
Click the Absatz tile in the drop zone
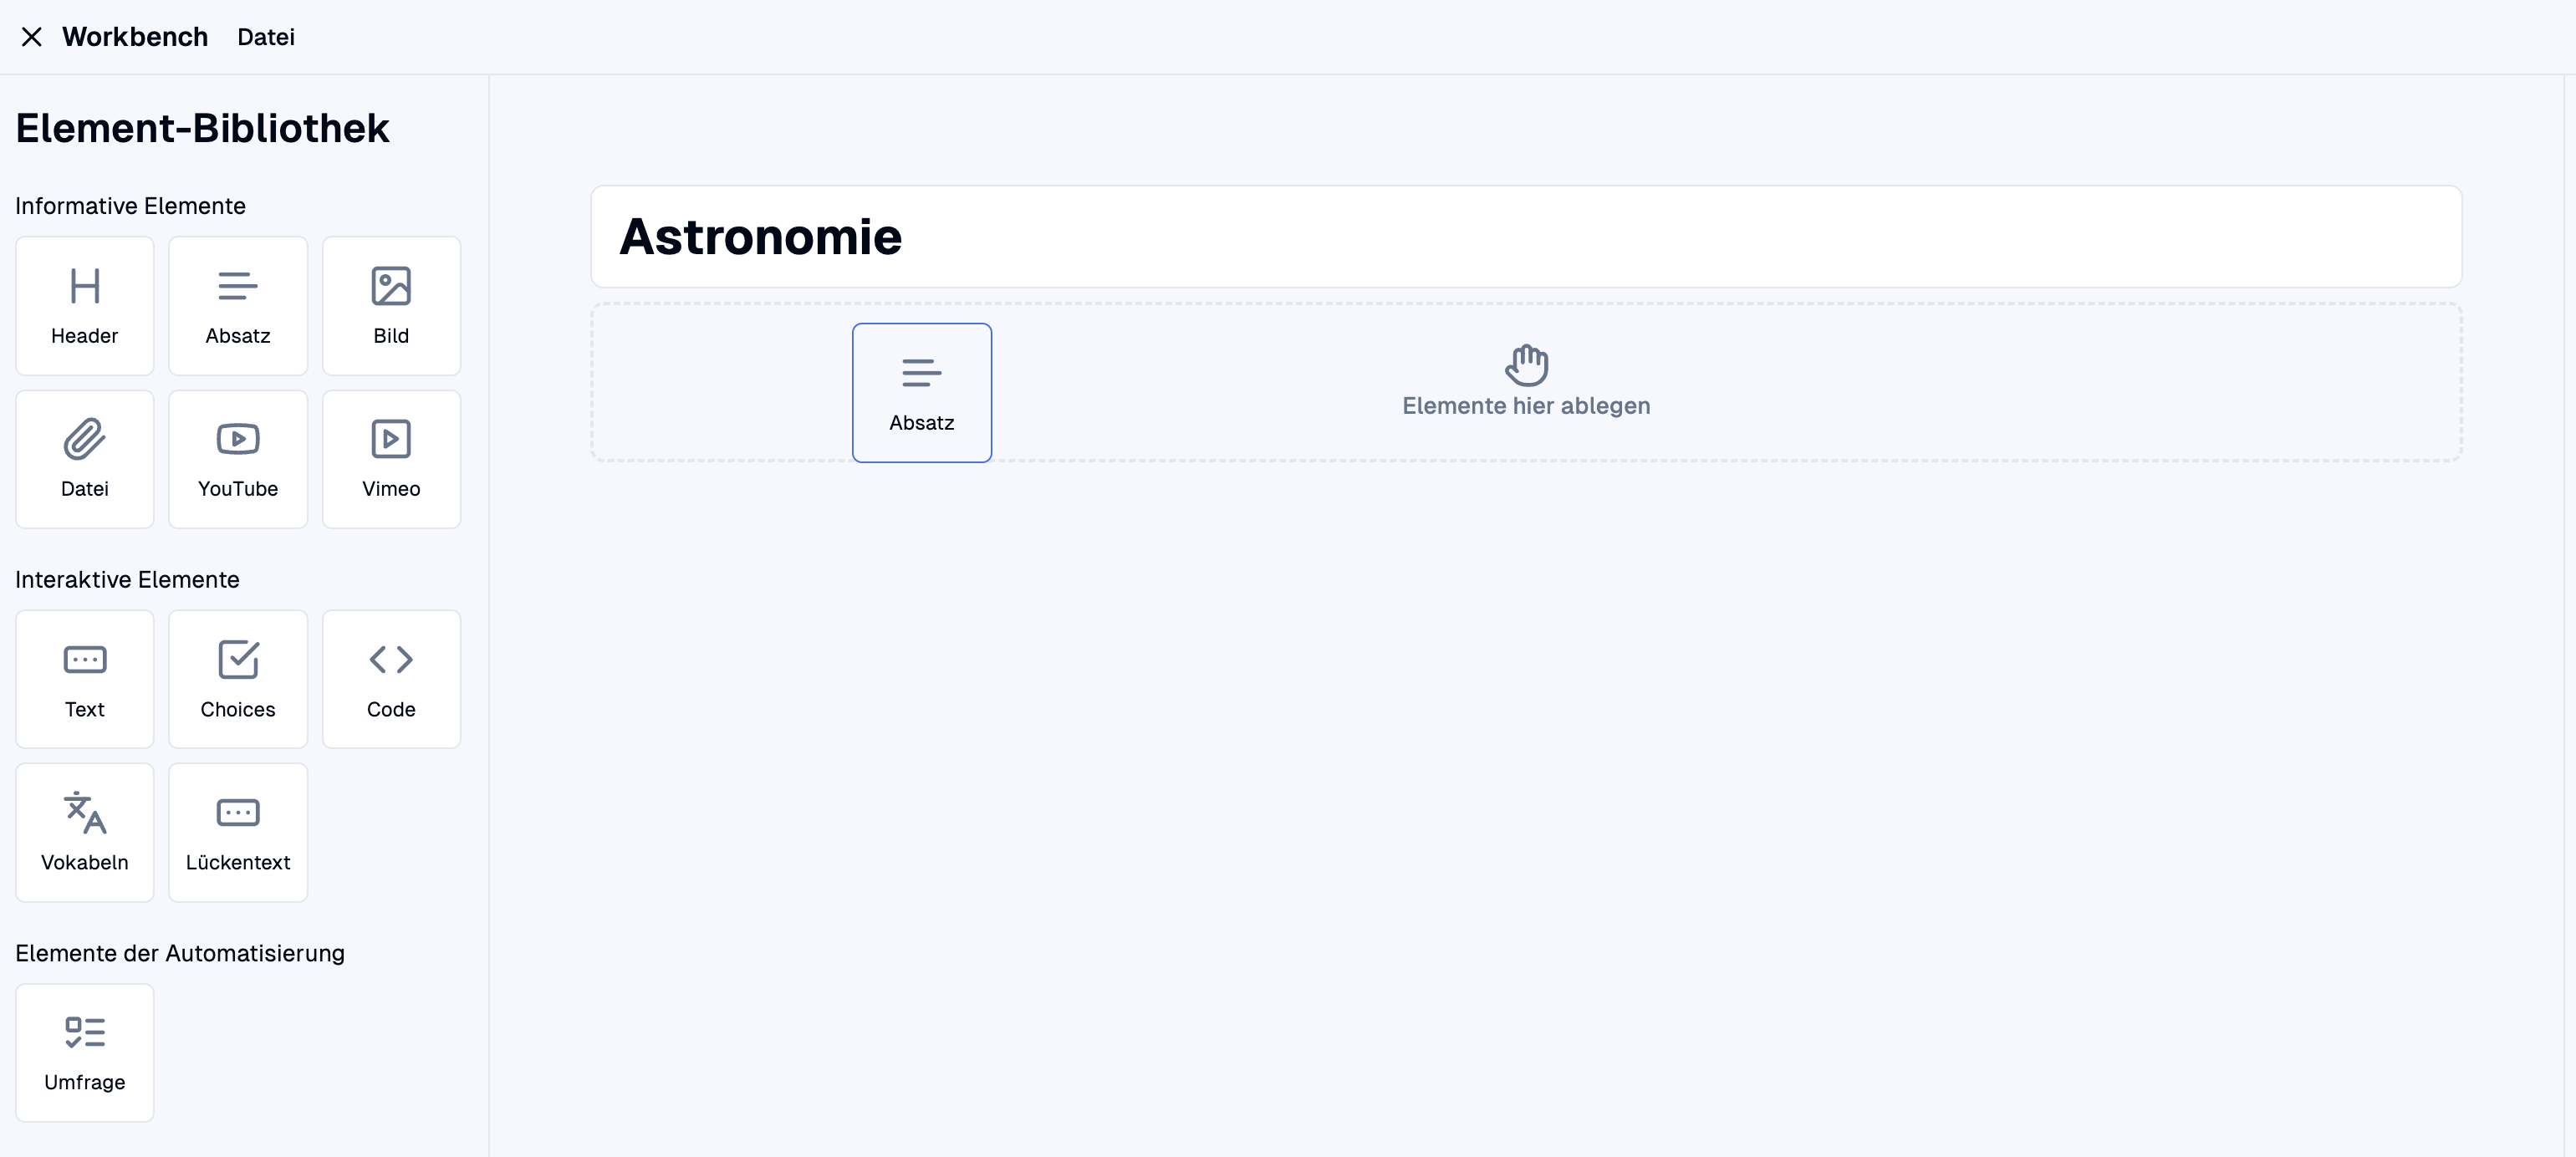point(922,392)
